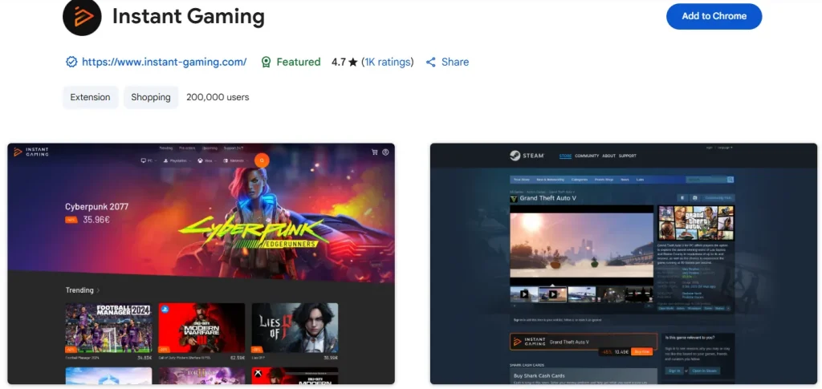Open the Steam integration screenshot
The height and width of the screenshot is (389, 822).
coord(623,264)
